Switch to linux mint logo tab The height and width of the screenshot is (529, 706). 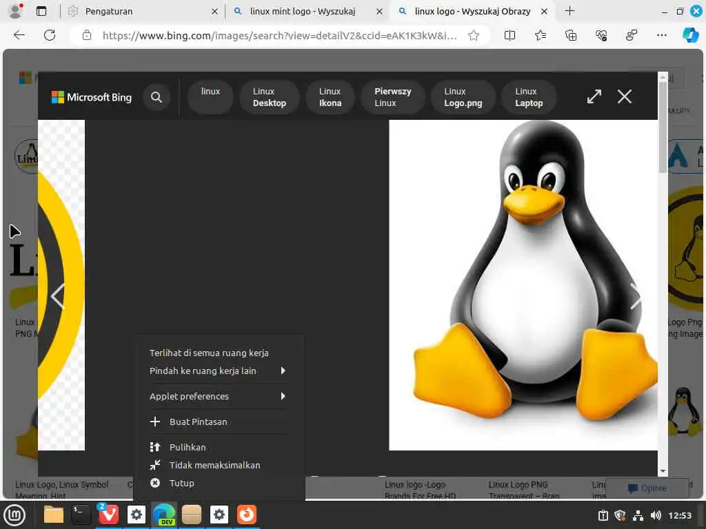[x=308, y=11]
